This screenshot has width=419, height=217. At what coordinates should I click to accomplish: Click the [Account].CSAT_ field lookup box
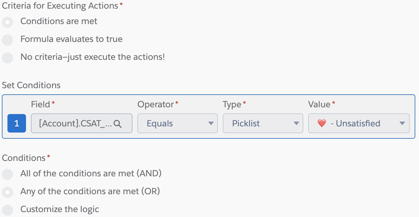[82, 123]
